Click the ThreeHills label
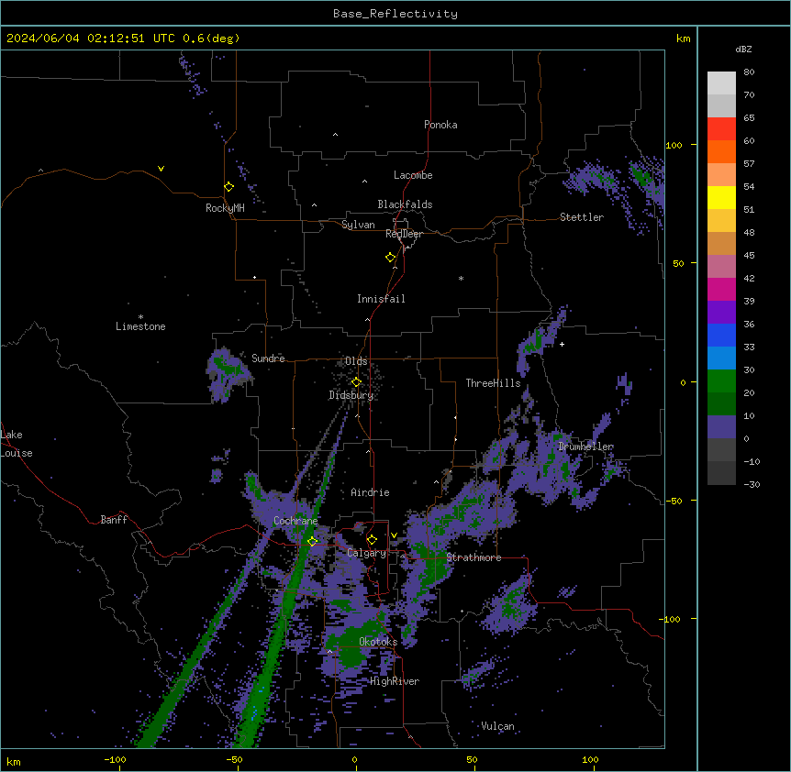The height and width of the screenshot is (772, 791). [493, 383]
